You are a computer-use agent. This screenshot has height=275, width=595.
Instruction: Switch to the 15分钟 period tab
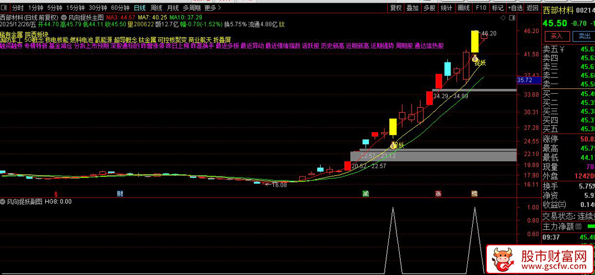(75, 8)
